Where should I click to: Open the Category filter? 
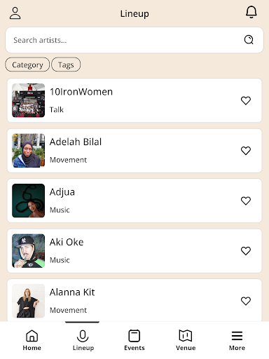pyautogui.click(x=27, y=65)
